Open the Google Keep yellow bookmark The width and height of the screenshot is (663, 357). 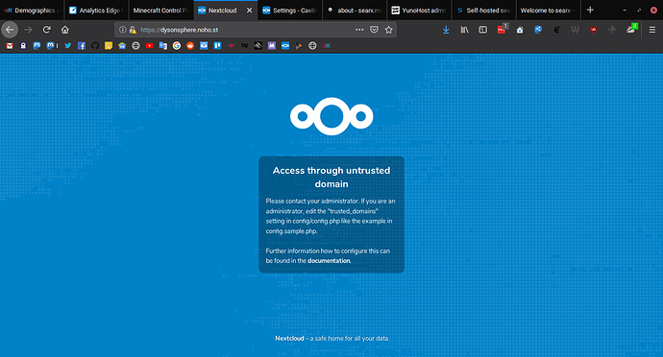tap(109, 46)
